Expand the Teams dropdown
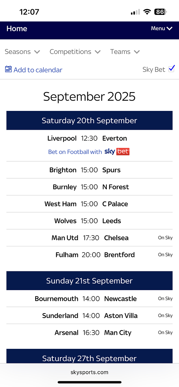 (x=125, y=52)
